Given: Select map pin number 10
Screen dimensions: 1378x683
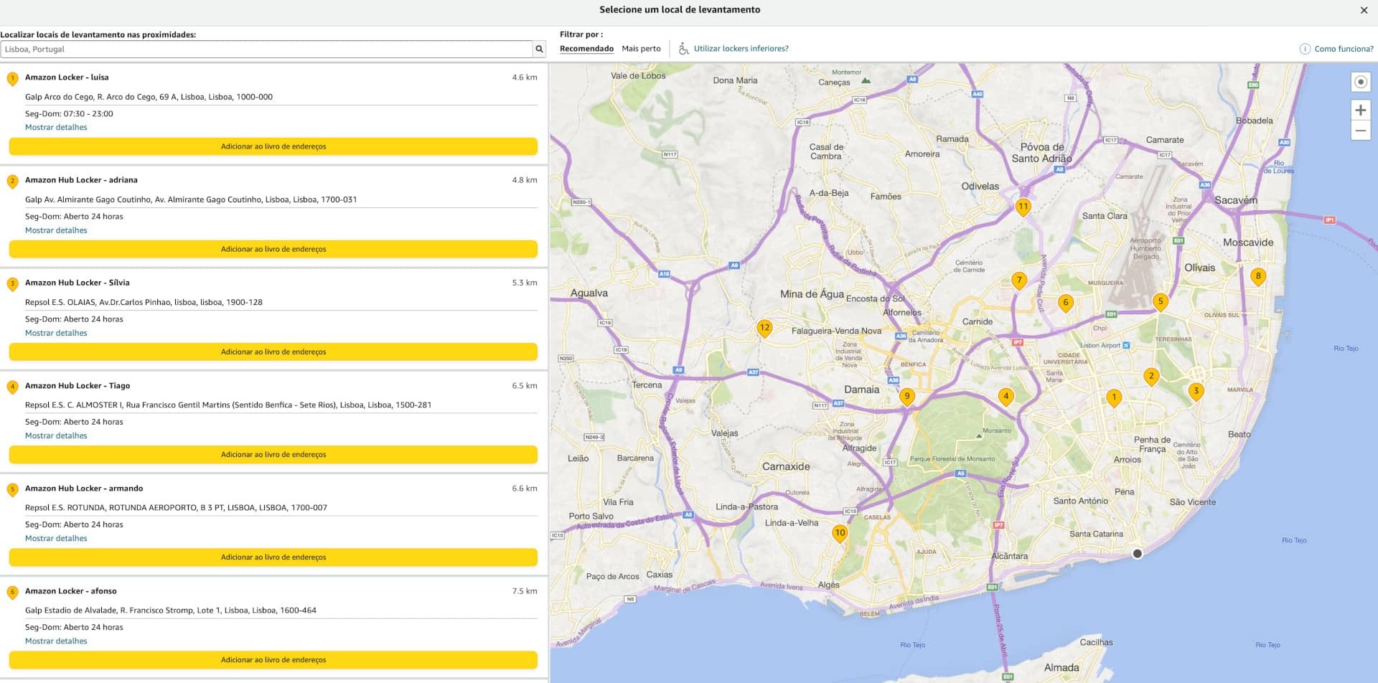Looking at the screenshot, I should click(x=840, y=534).
